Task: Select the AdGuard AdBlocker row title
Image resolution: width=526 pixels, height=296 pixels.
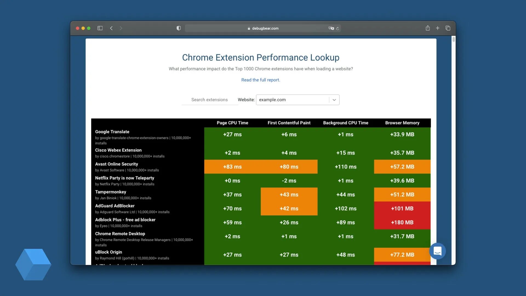Action: click(115, 206)
